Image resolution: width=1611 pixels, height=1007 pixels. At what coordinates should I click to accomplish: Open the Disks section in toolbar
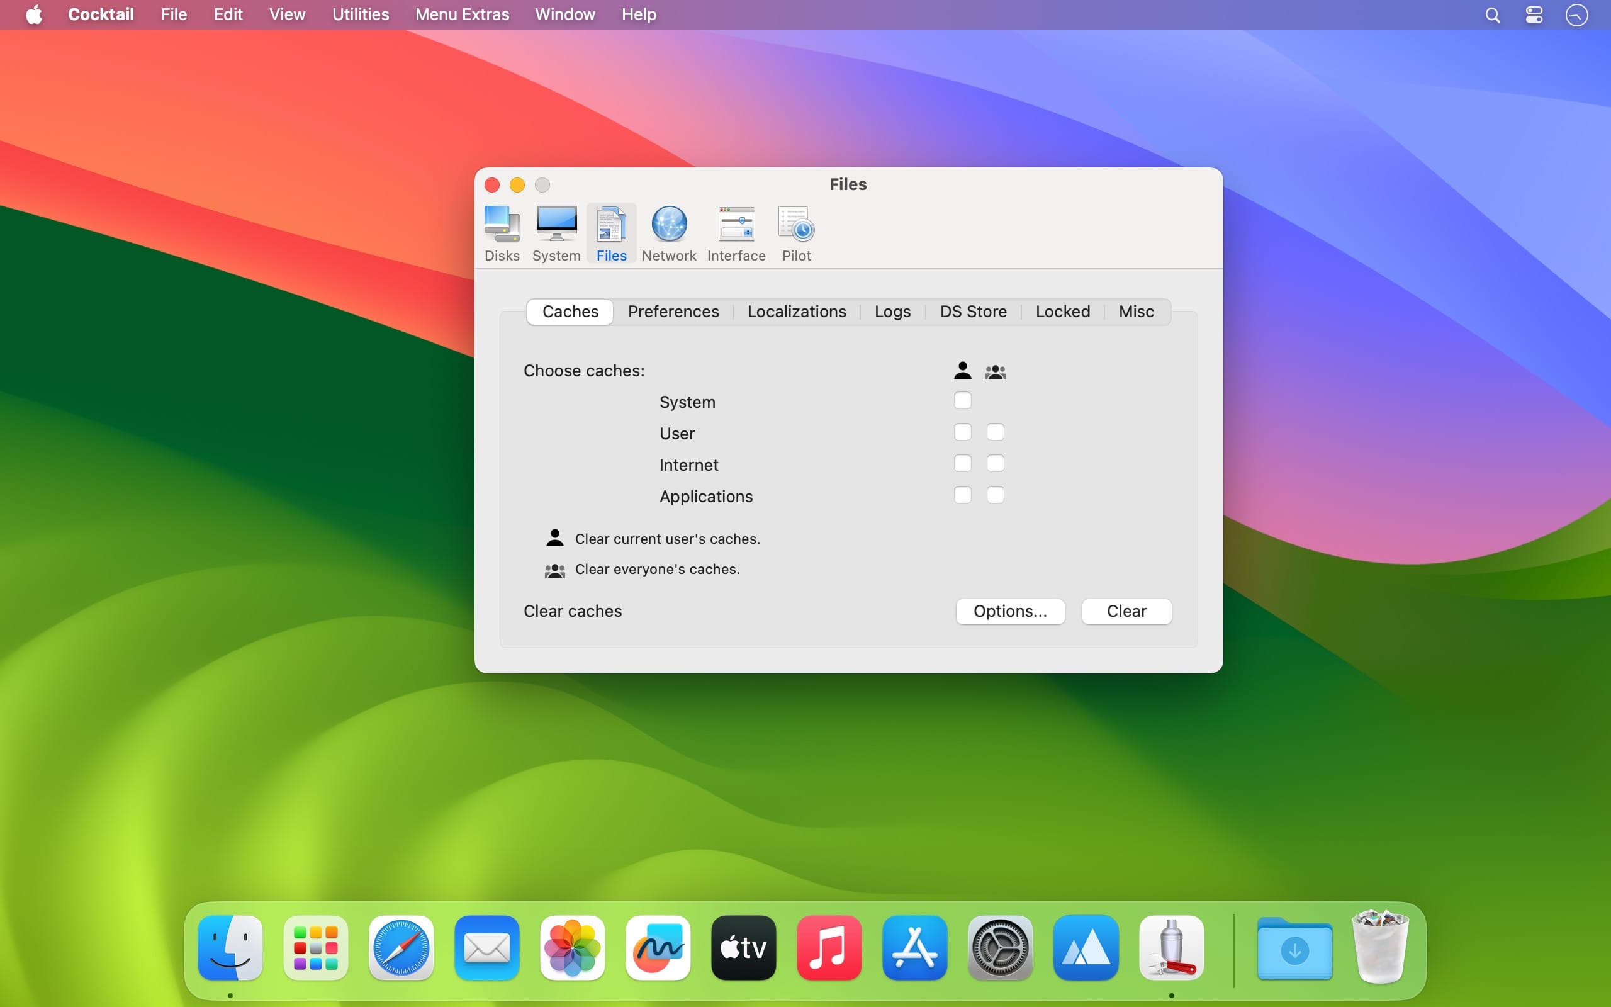click(502, 233)
